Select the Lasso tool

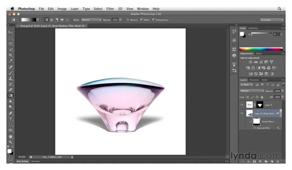click(x=11, y=44)
